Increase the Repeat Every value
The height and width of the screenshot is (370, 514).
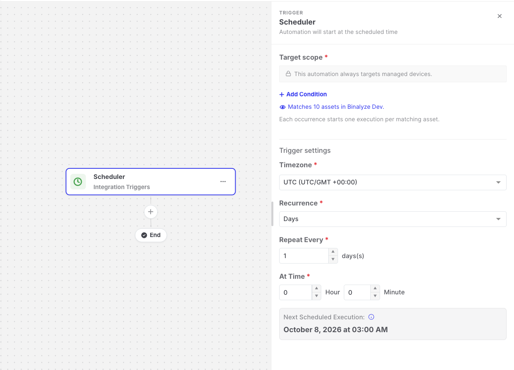tap(333, 252)
